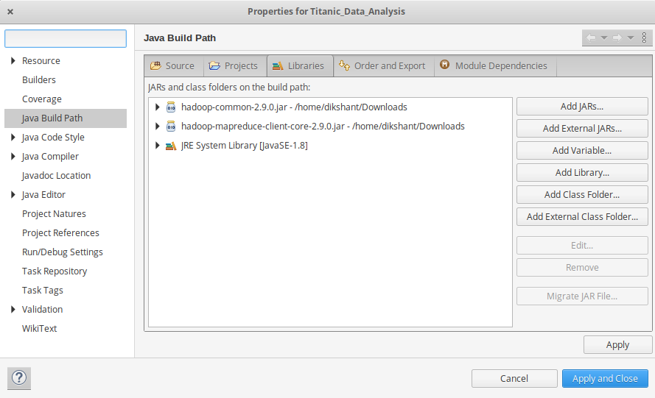Select Coverage in the sidebar
Viewport: 655px width, 398px height.
[x=42, y=99]
